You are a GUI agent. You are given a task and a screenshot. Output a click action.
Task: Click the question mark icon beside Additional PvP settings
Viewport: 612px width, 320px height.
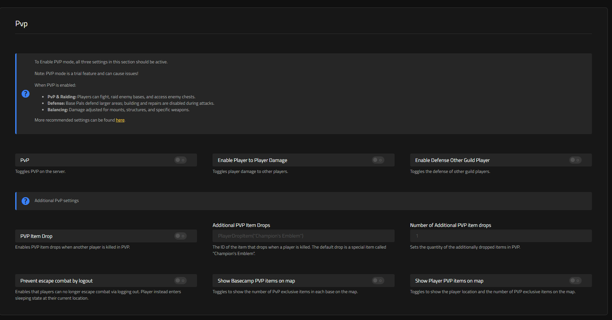pos(25,201)
